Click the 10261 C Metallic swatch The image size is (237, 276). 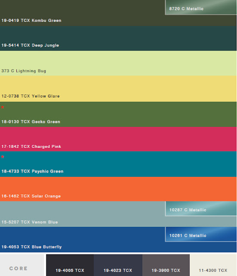201,234
